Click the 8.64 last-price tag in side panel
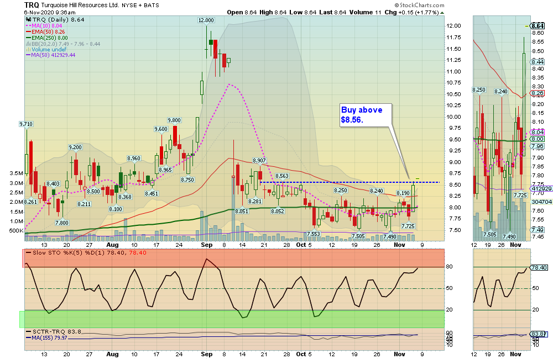The width and height of the screenshot is (553, 359). click(538, 26)
